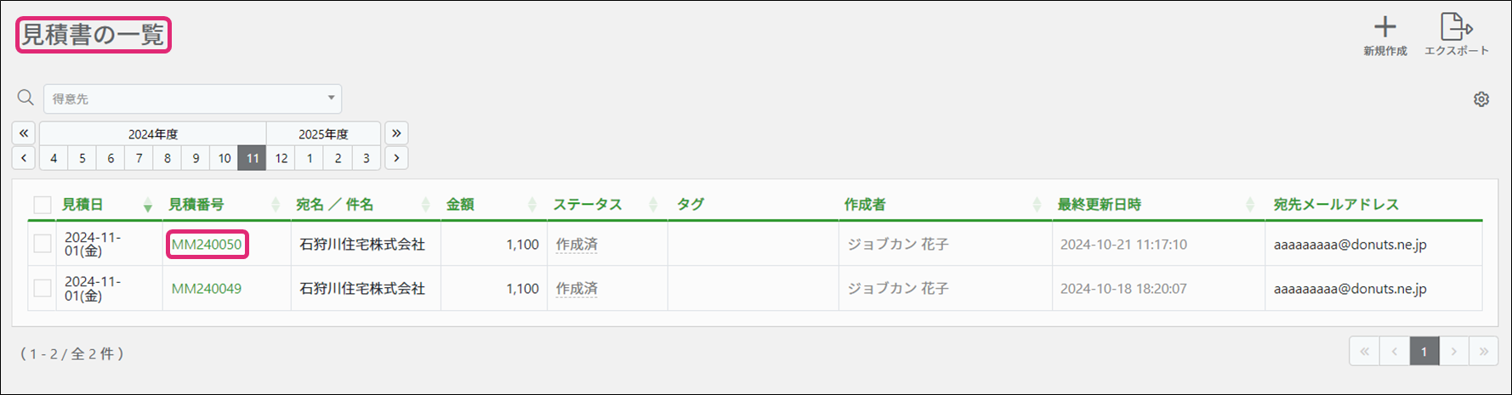Jump to previous fiscal year double-arrow
1512x395 pixels.
click(x=24, y=133)
